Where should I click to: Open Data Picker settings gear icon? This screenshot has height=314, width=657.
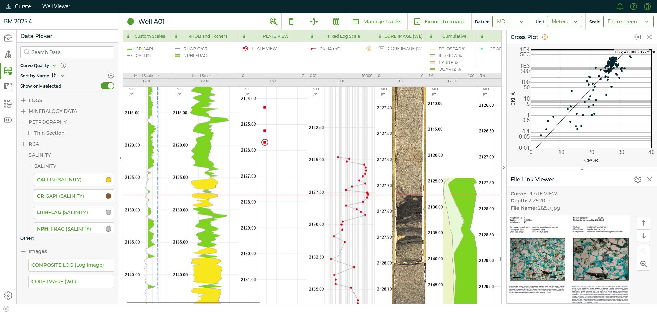(x=111, y=76)
